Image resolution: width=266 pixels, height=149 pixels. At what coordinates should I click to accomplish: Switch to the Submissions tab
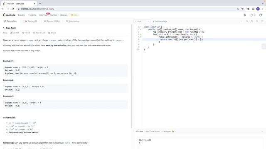pyautogui.click(x=73, y=21)
